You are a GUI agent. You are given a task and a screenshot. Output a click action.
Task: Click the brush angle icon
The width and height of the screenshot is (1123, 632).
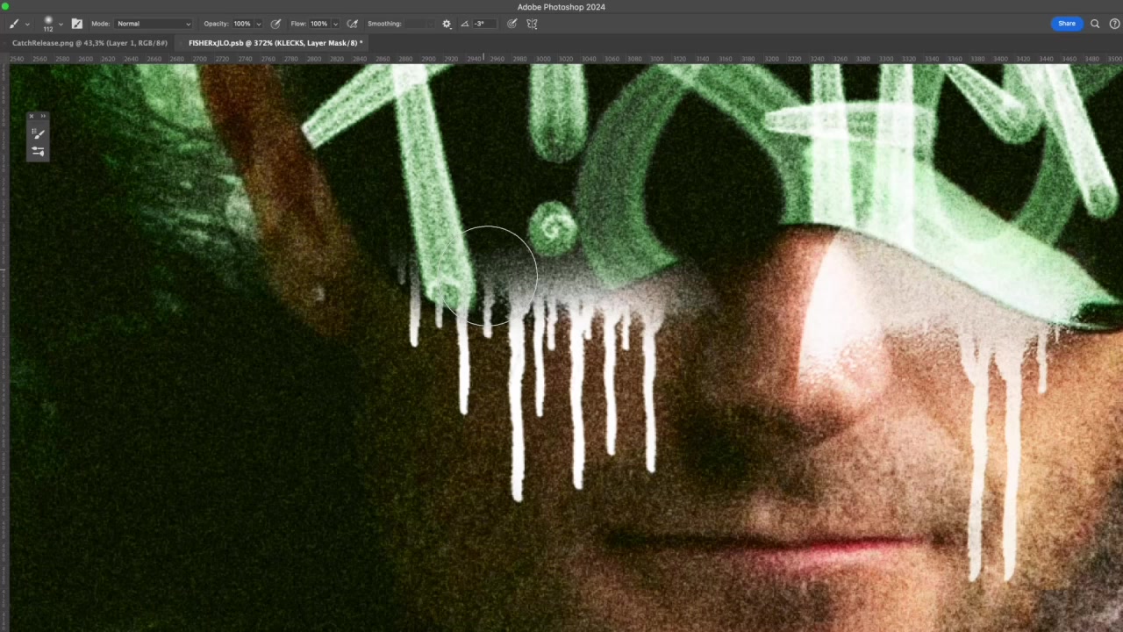click(465, 24)
